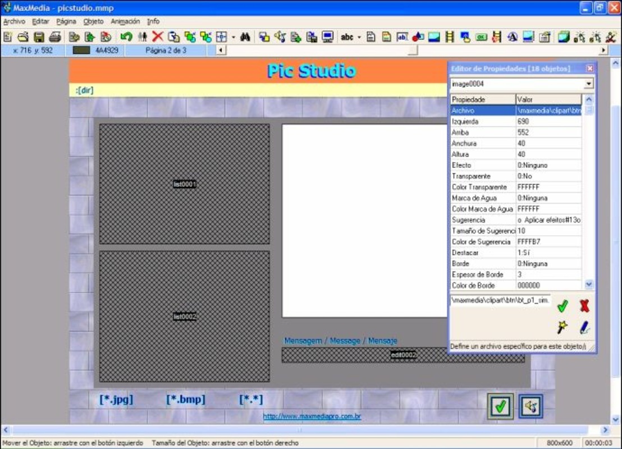Open the Archivo menu
Viewport: 622px width, 449px height.
14,21
